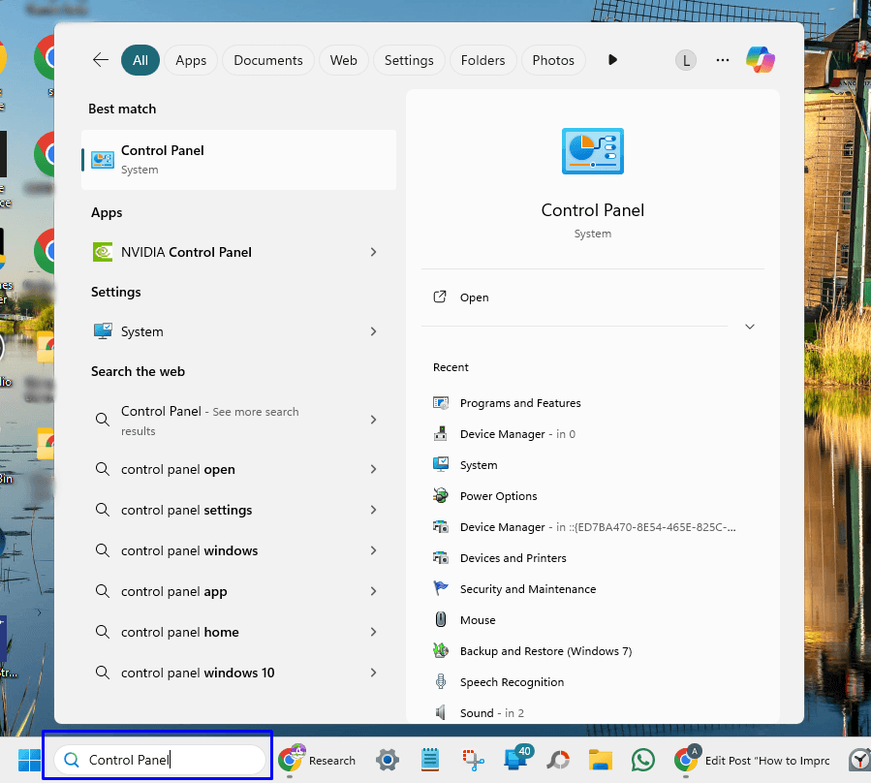Click the 'control panel app' suggestion text
The height and width of the screenshot is (783, 871).
(173, 591)
